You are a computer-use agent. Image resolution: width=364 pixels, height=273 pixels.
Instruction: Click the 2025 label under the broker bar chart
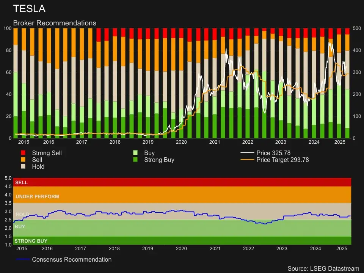[340, 142]
